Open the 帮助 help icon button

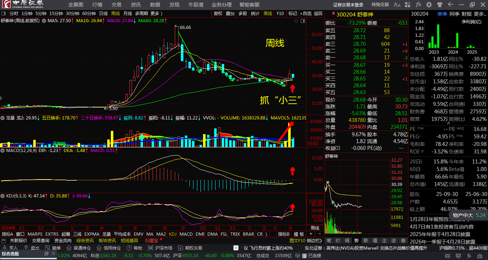pos(134,248)
